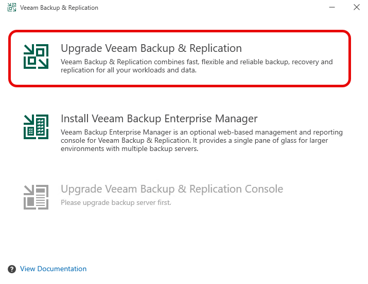Click the "Please upgrade backup server first" text
Screen dimensions: 368x284
[x=116, y=202]
